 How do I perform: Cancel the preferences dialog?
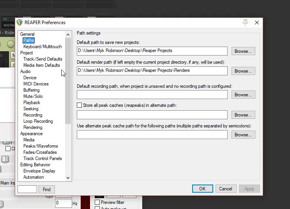tap(226, 189)
